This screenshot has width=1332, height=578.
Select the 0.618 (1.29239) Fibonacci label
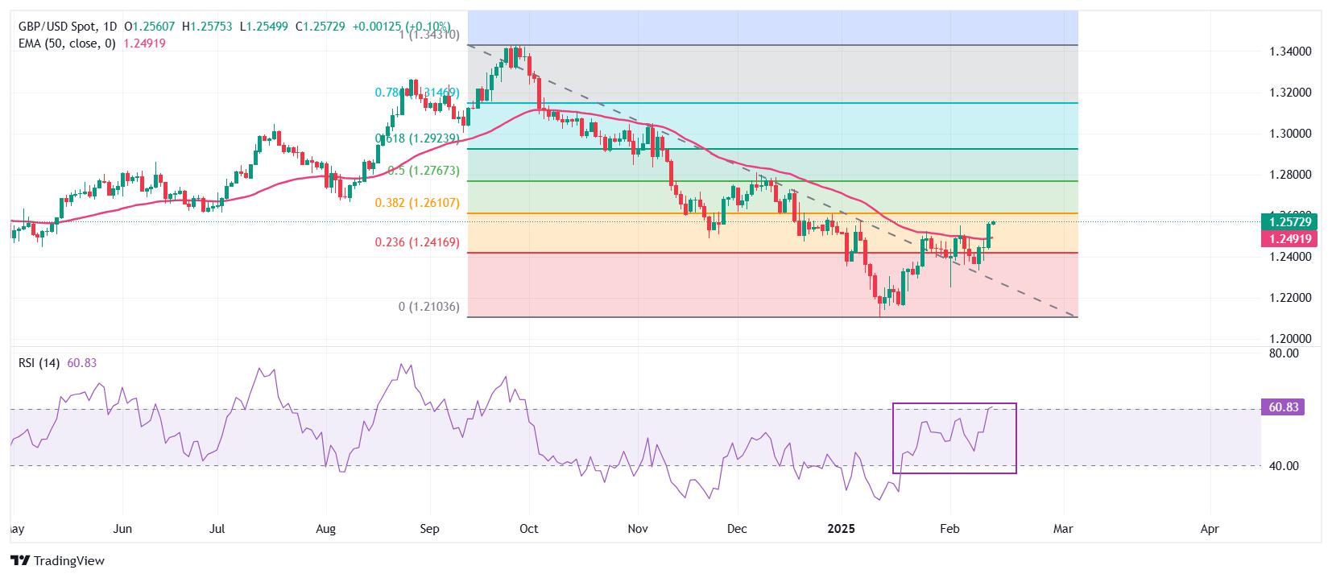(x=417, y=138)
